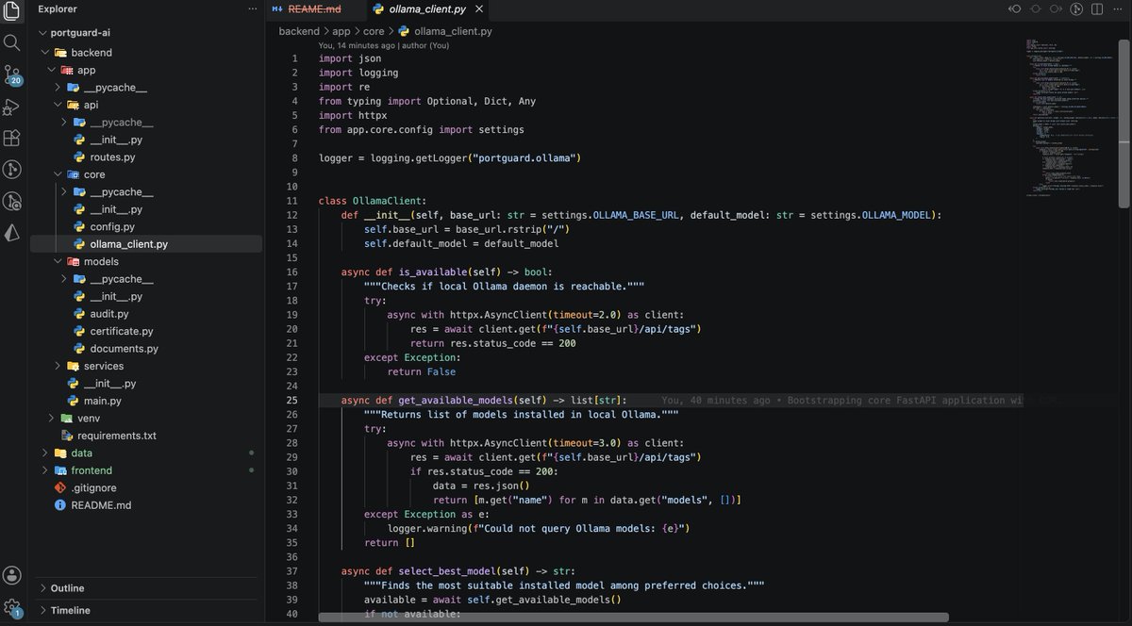Open documents.py in the models folder

(x=124, y=349)
